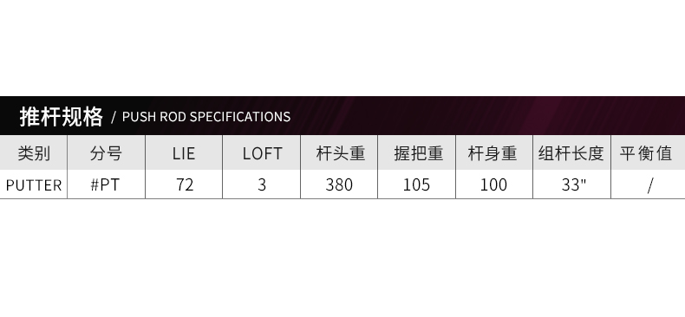Click the slash in 平衡值 cell
Image resolution: width=685 pixels, height=317 pixels.
(x=650, y=185)
